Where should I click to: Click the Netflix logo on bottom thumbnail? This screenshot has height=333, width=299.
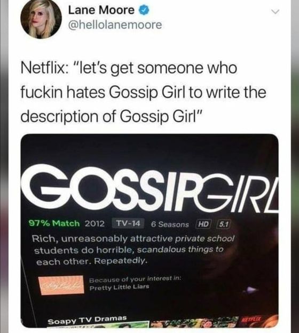click(x=251, y=319)
